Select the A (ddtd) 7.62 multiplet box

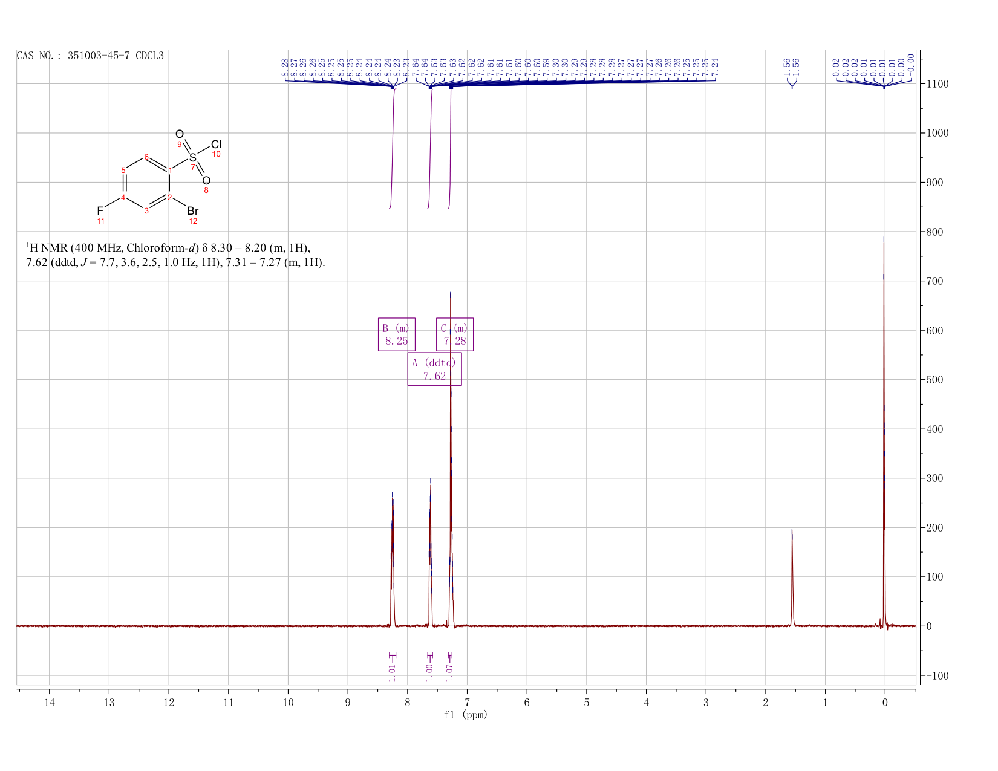(x=434, y=369)
